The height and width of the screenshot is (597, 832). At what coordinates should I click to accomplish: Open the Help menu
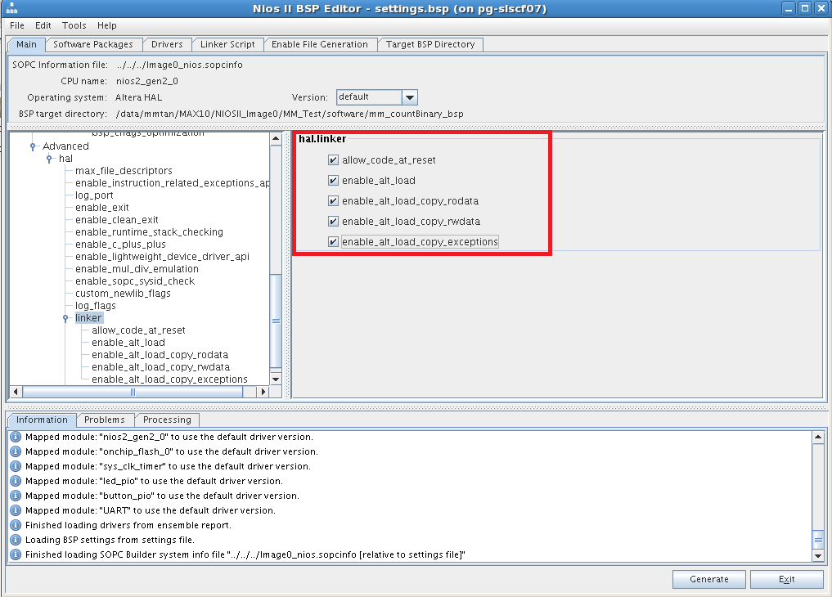[x=106, y=25]
